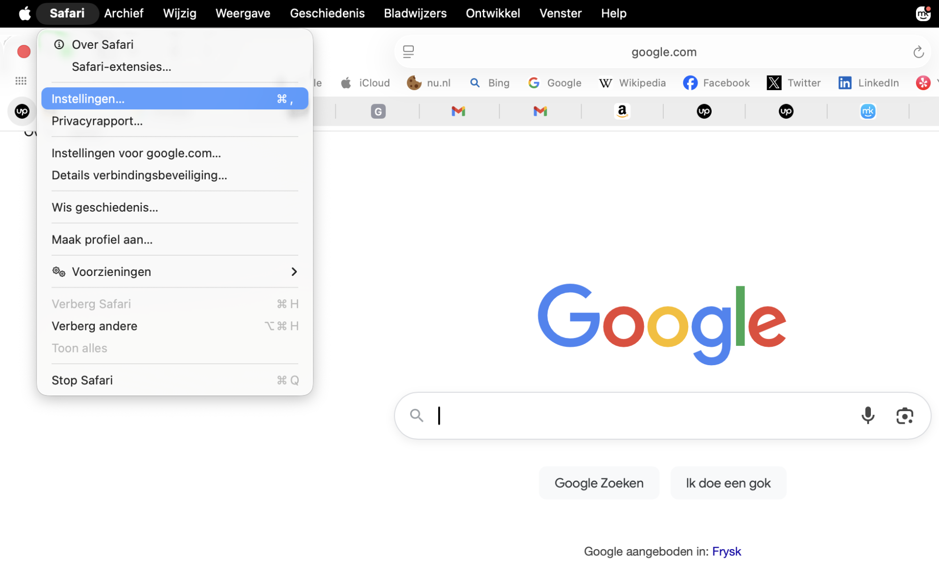This screenshot has height=566, width=939.
Task: Reload the page with the refresh icon
Action: [x=918, y=52]
